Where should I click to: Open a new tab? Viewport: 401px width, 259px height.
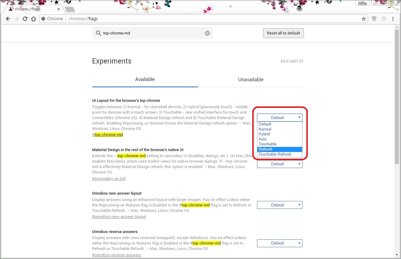[70, 9]
